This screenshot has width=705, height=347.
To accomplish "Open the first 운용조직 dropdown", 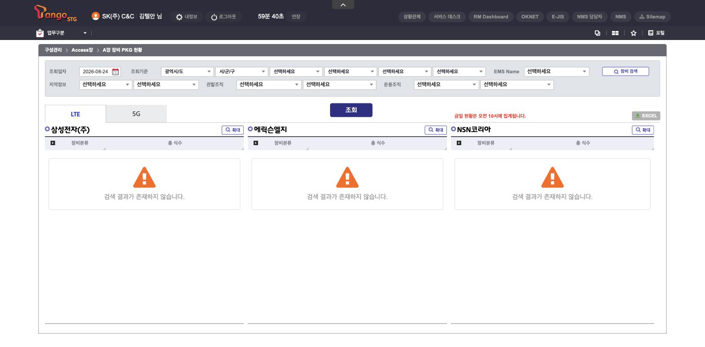I will (x=446, y=85).
